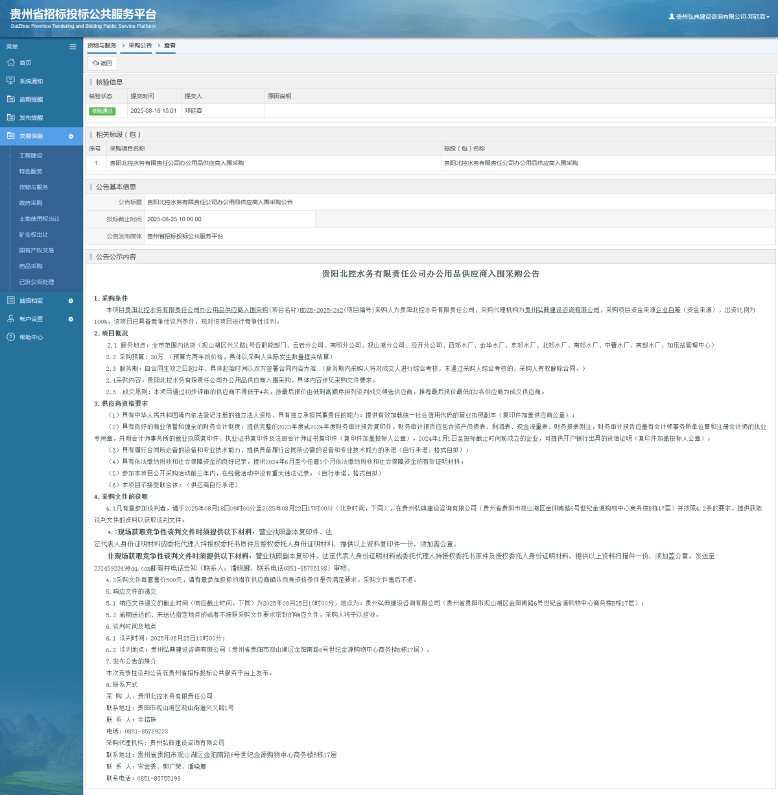The height and width of the screenshot is (795, 778).
Task: Click the 货物与服务 breadcrumb link
Action: 102,45
